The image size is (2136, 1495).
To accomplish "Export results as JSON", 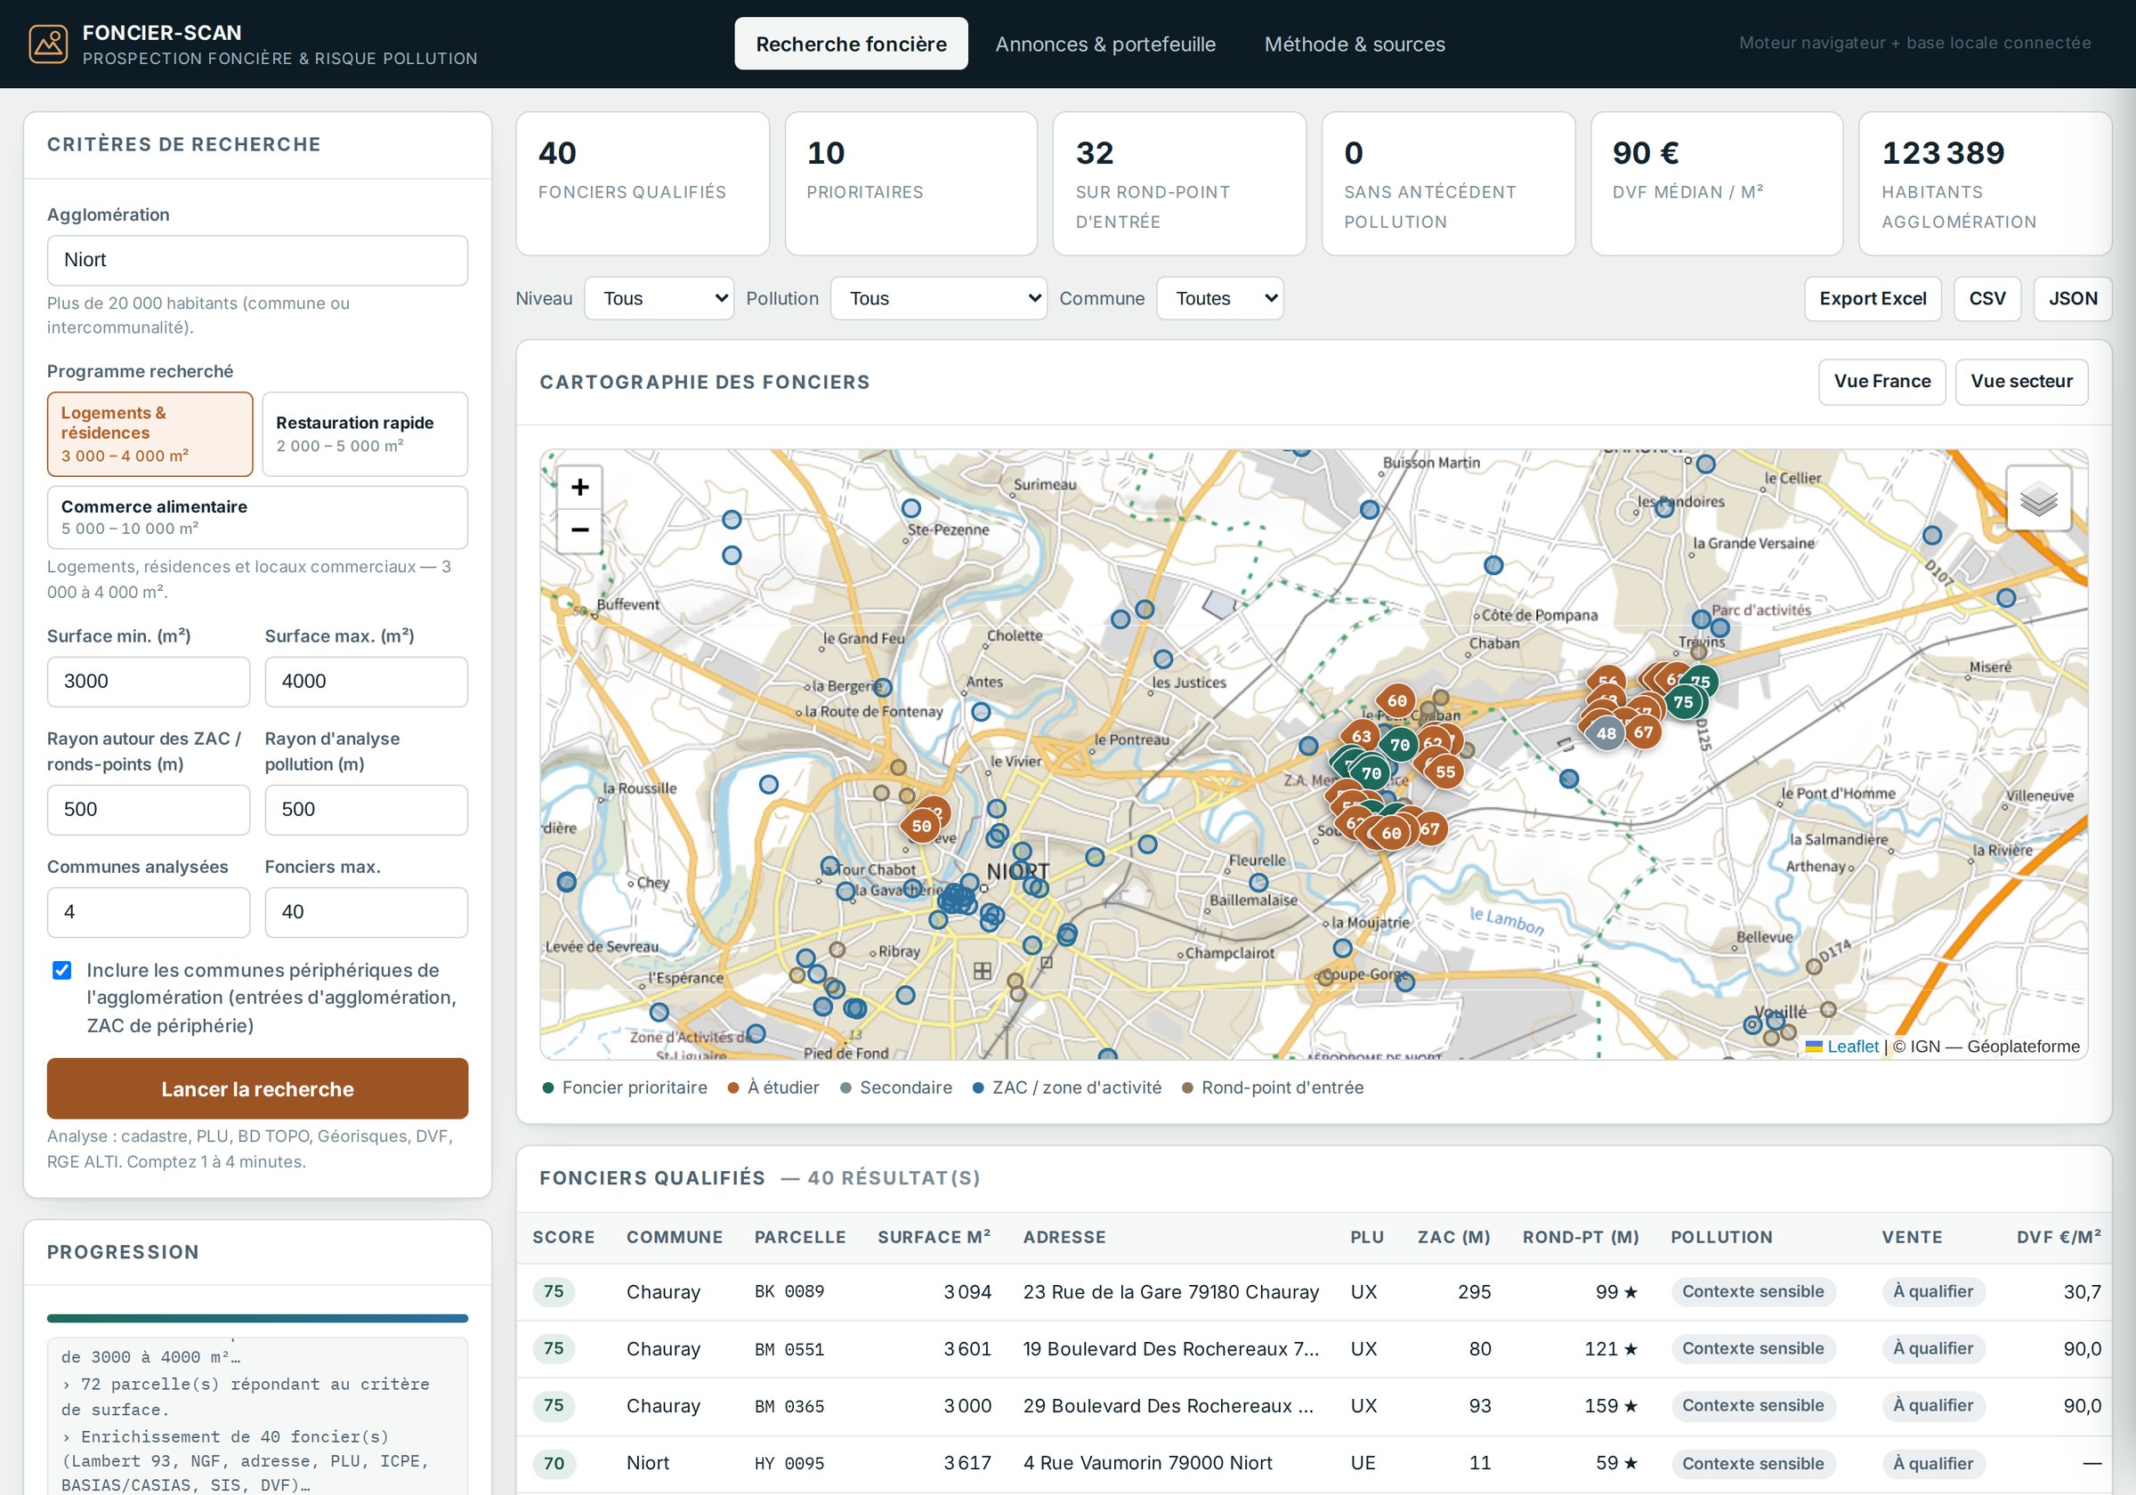I will coord(2072,299).
